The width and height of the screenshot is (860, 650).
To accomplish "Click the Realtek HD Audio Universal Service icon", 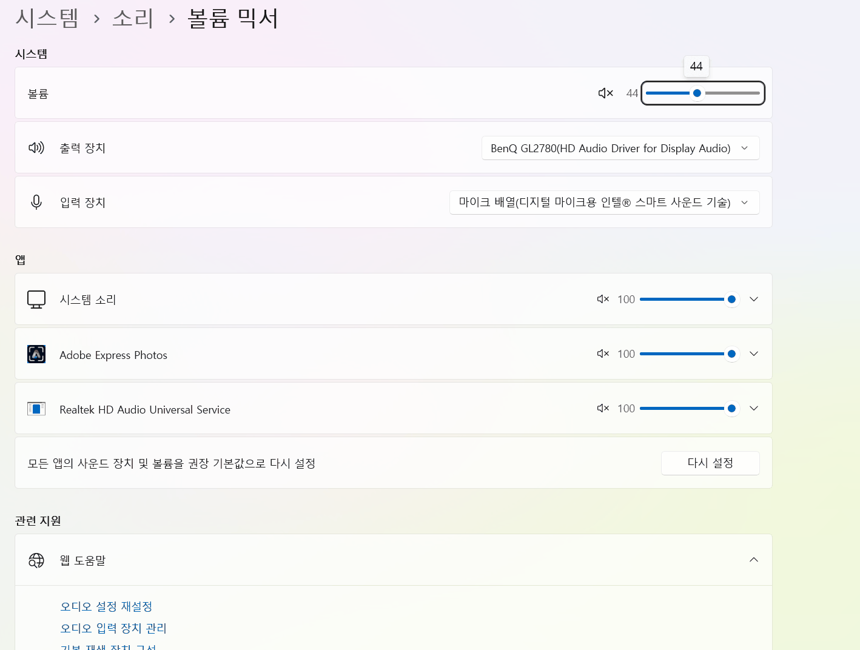I will coord(36,409).
